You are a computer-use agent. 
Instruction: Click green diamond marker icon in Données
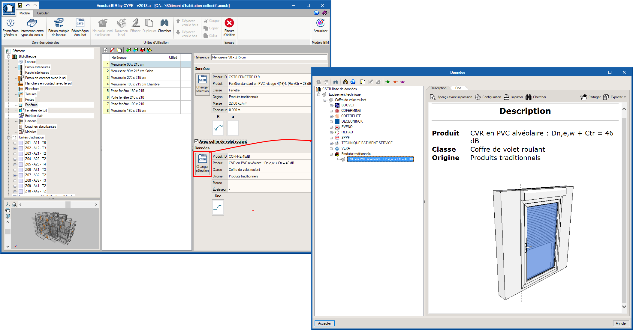388,82
